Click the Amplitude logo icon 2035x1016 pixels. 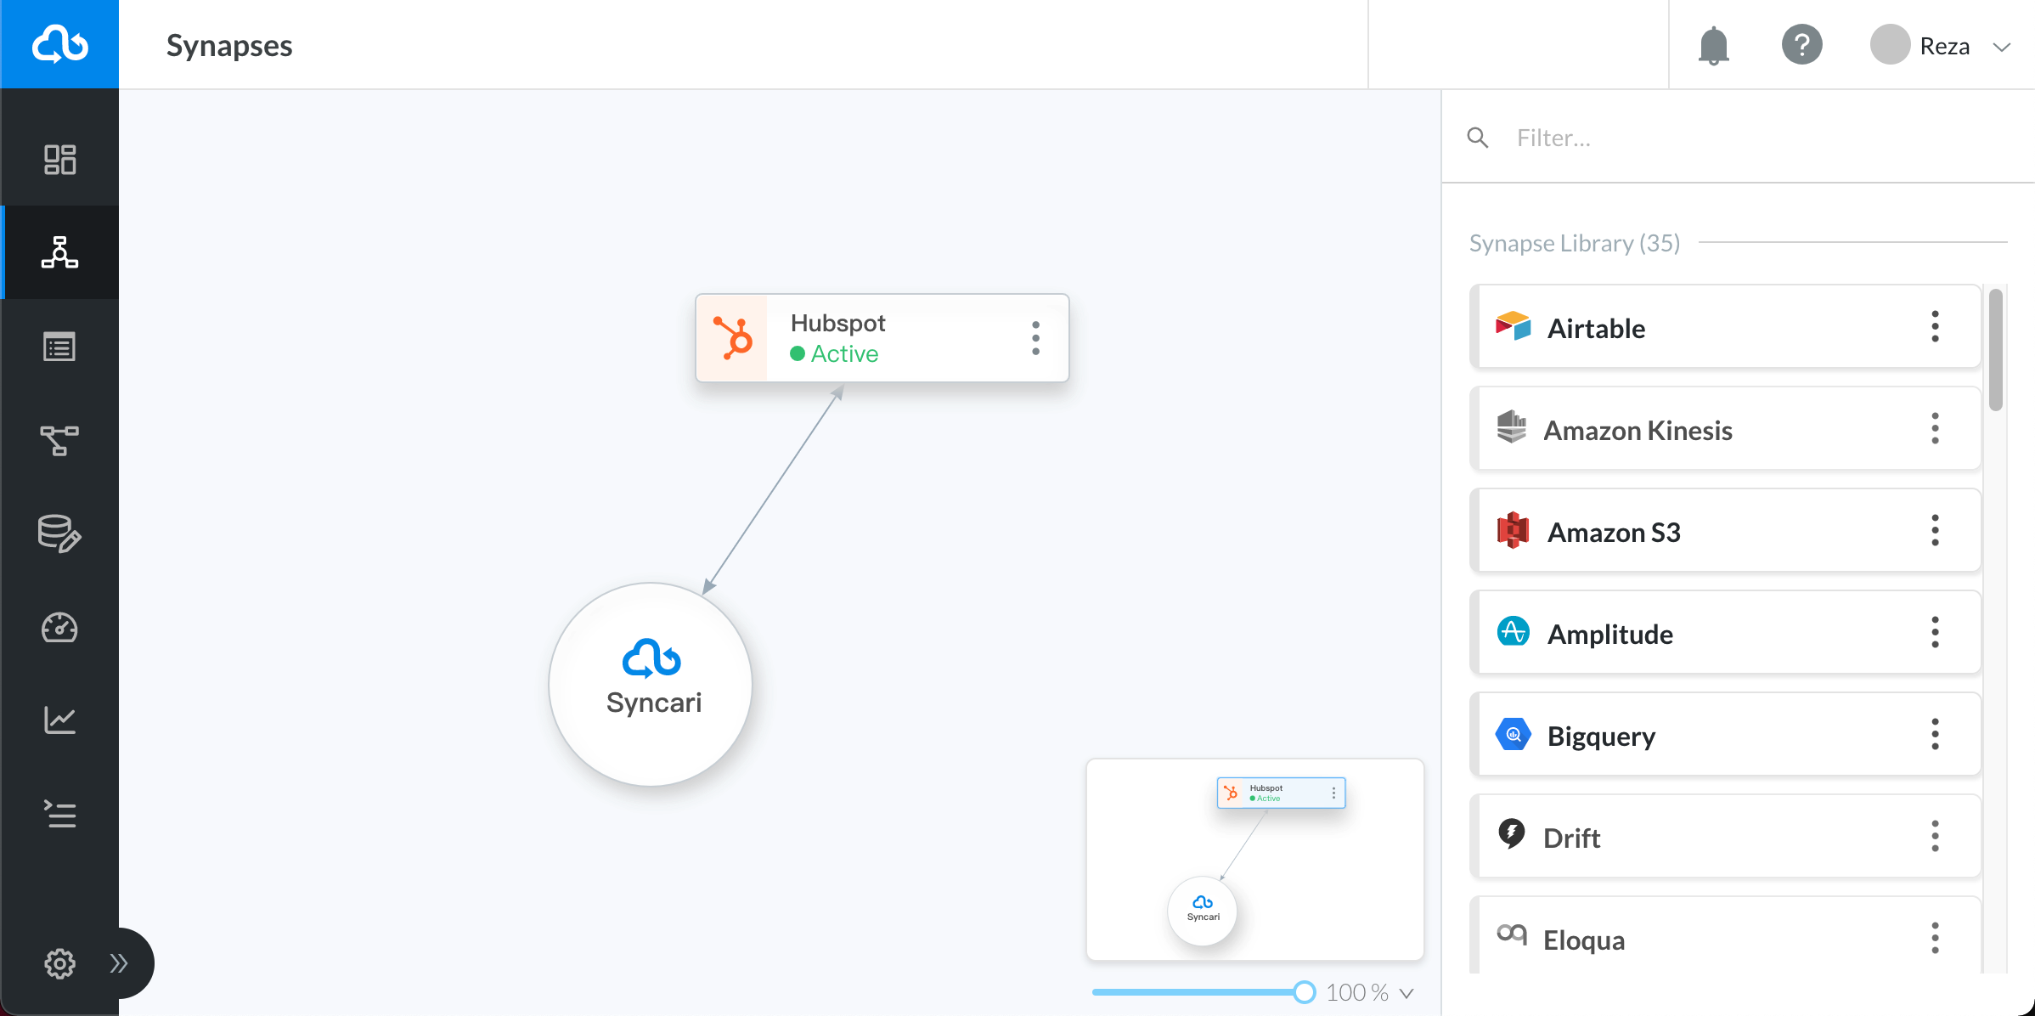click(1513, 632)
